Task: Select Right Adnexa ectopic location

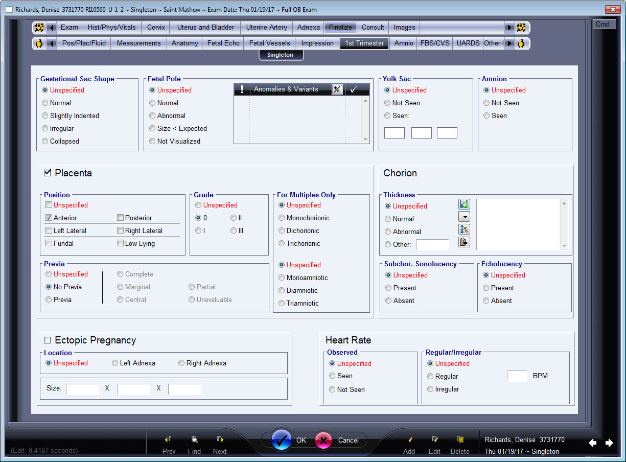Action: pos(181,363)
